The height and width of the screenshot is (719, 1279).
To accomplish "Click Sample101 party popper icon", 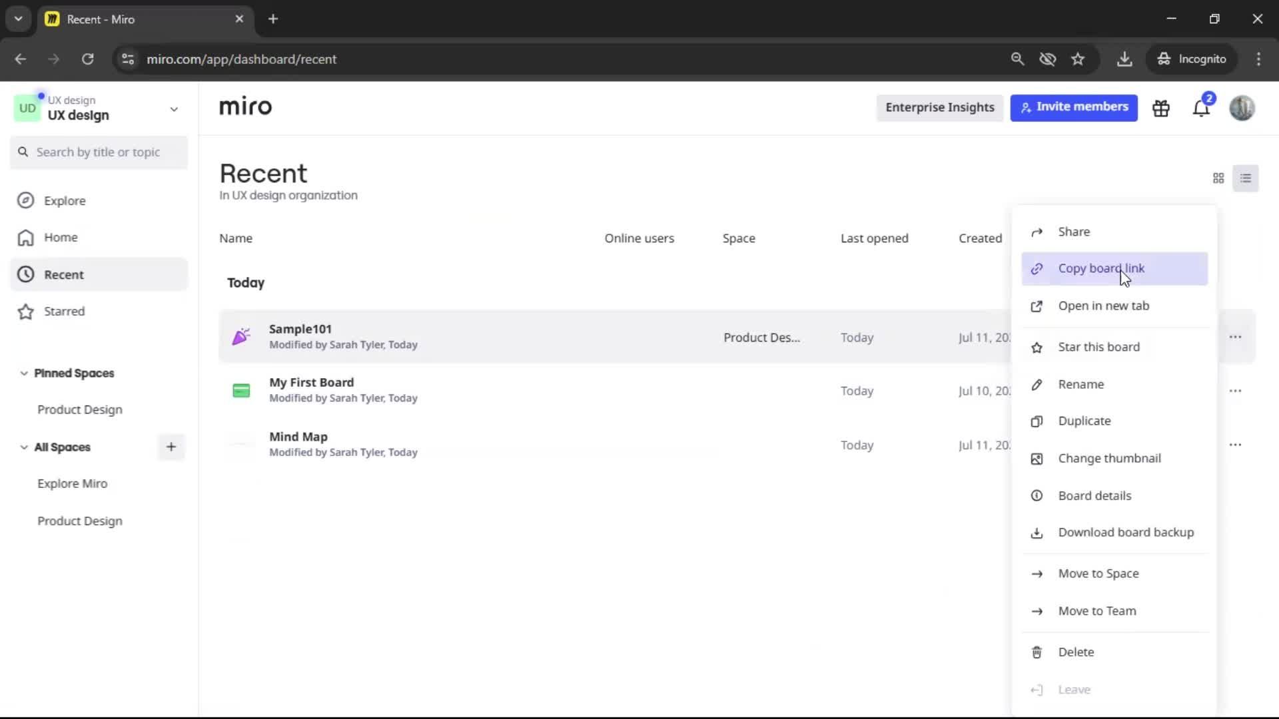I will point(241,337).
